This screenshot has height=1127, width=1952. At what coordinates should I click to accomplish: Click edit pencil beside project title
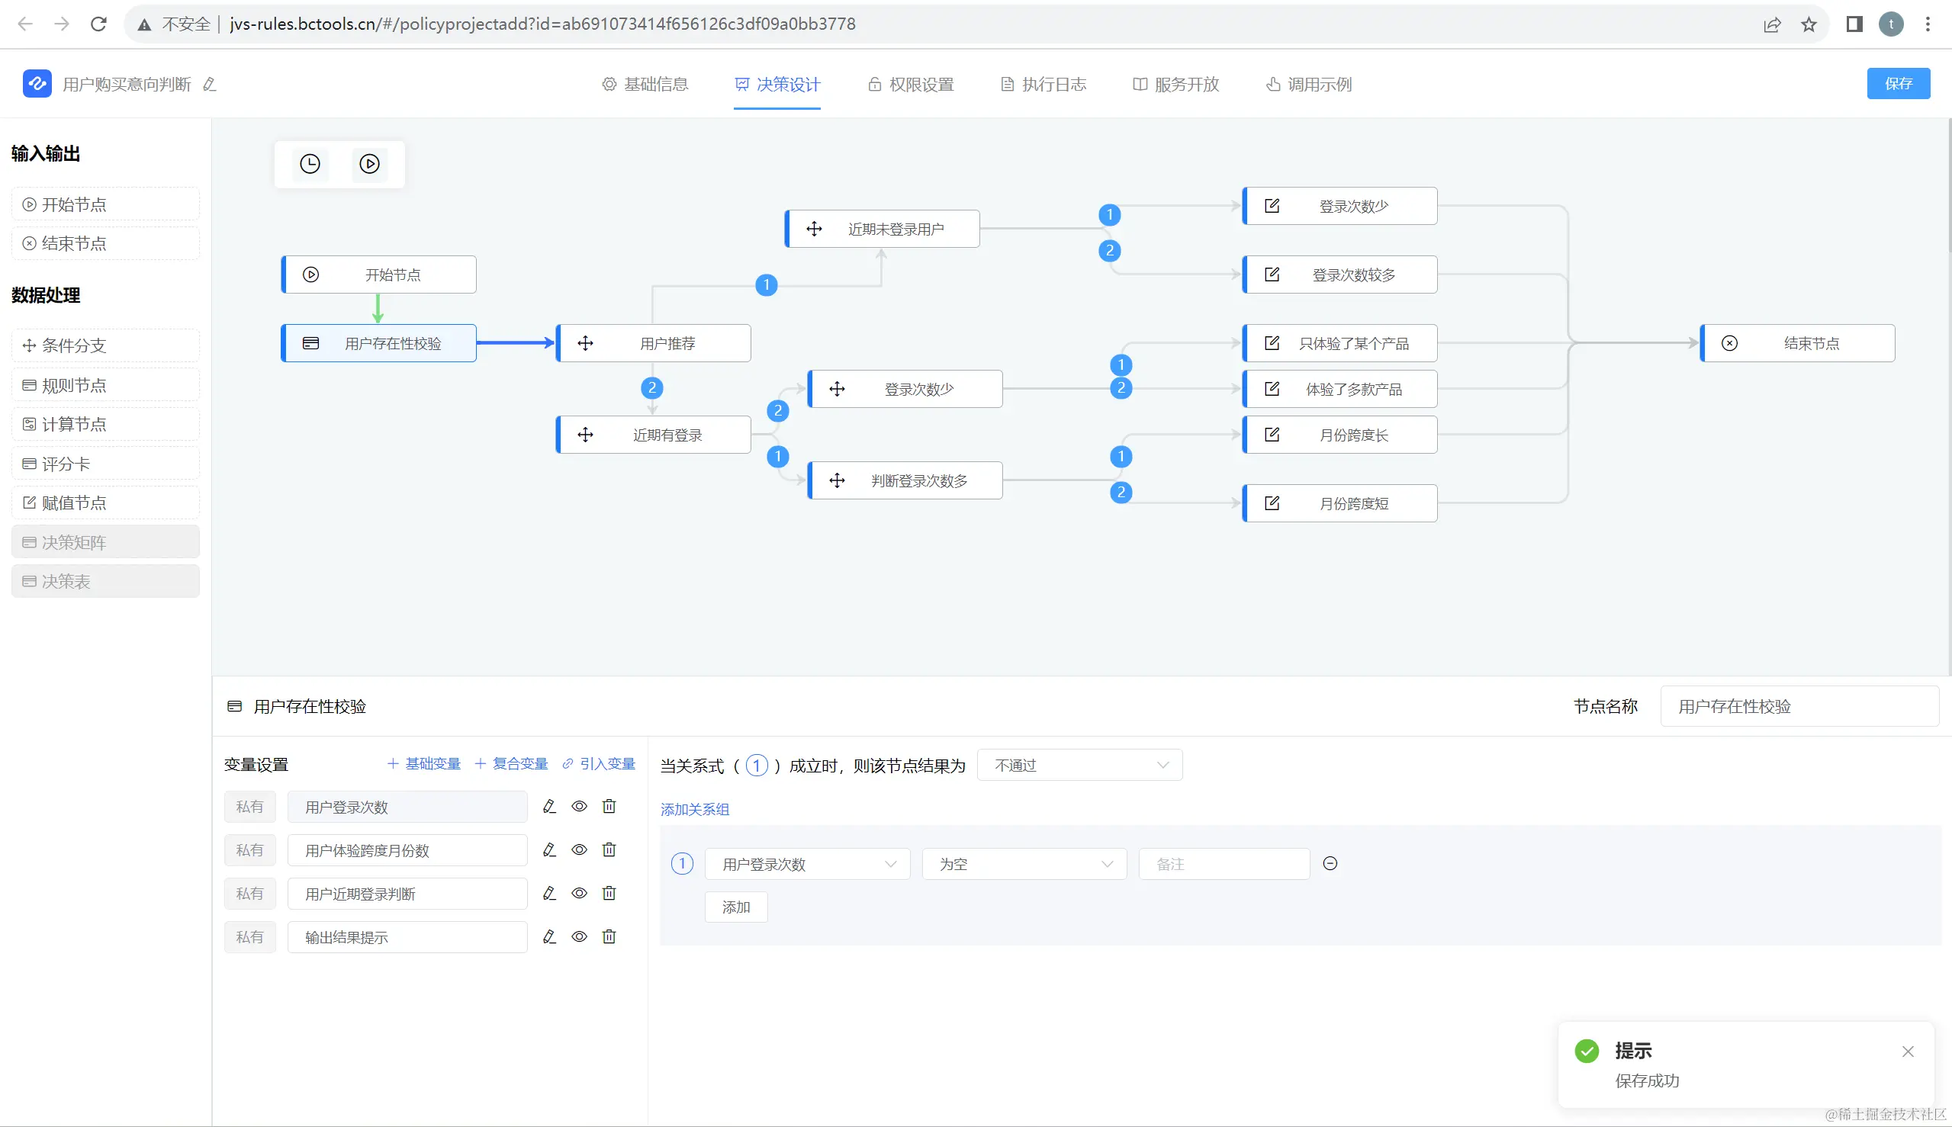[x=210, y=85]
